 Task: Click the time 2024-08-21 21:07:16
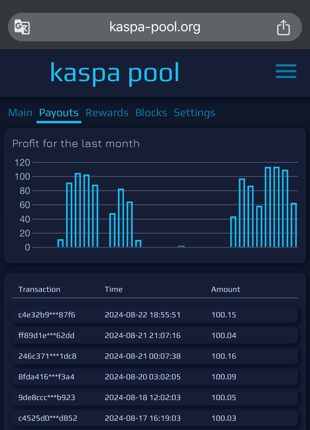[143, 335]
